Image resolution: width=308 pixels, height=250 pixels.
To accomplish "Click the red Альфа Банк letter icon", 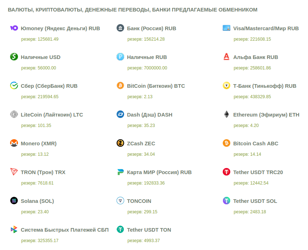I will click(x=226, y=57).
